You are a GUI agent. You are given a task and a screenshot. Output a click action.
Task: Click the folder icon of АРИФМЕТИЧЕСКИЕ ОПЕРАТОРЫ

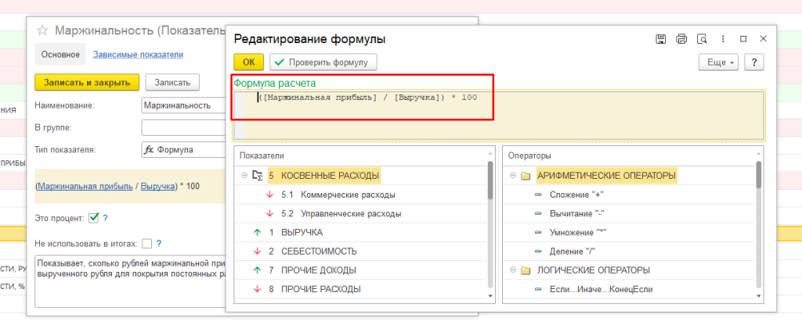[x=525, y=177]
